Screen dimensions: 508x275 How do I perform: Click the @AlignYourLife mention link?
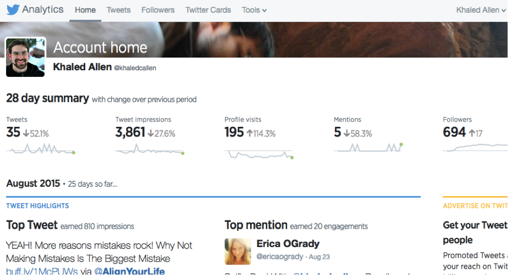point(130,271)
